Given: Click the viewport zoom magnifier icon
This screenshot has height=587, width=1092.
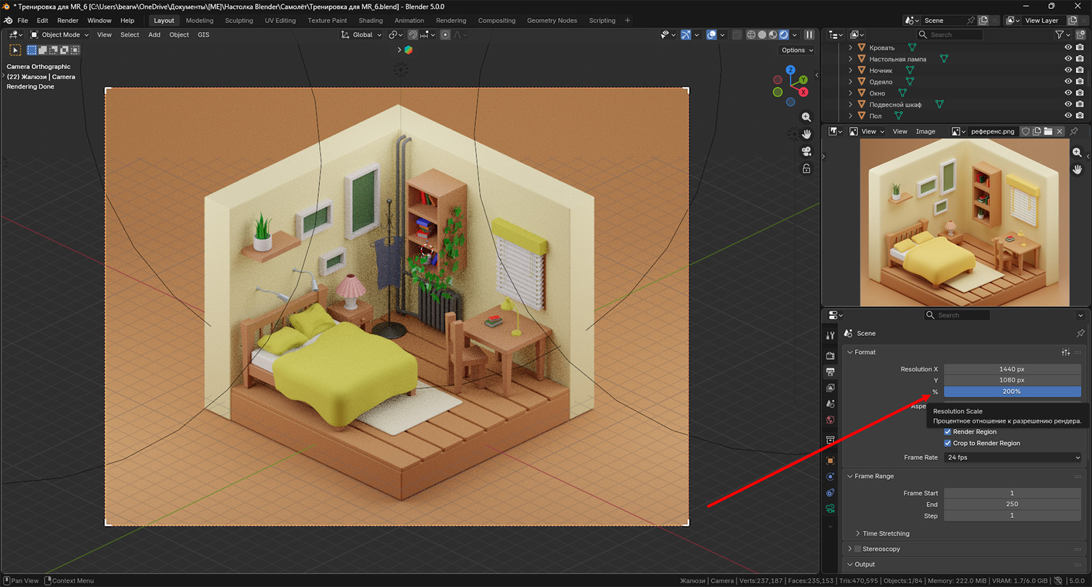Looking at the screenshot, I should (806, 117).
